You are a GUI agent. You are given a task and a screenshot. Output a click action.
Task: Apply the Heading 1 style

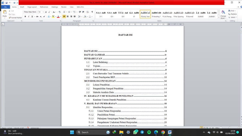(x=156, y=14)
